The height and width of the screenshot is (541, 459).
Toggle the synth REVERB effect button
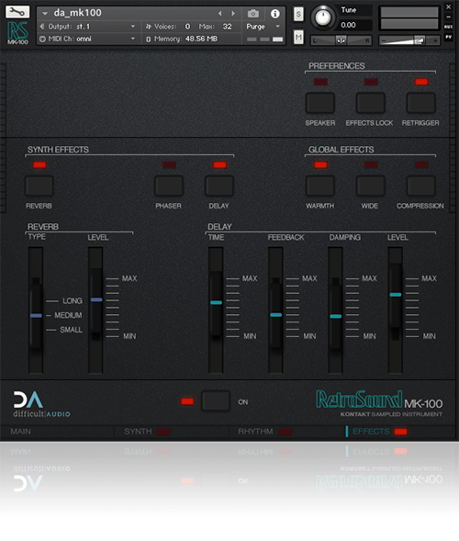coord(39,186)
